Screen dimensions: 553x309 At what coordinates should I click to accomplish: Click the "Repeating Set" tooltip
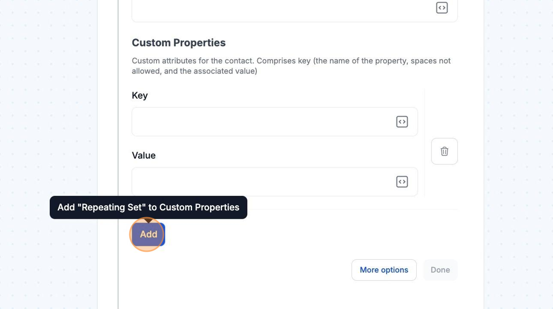(148, 207)
